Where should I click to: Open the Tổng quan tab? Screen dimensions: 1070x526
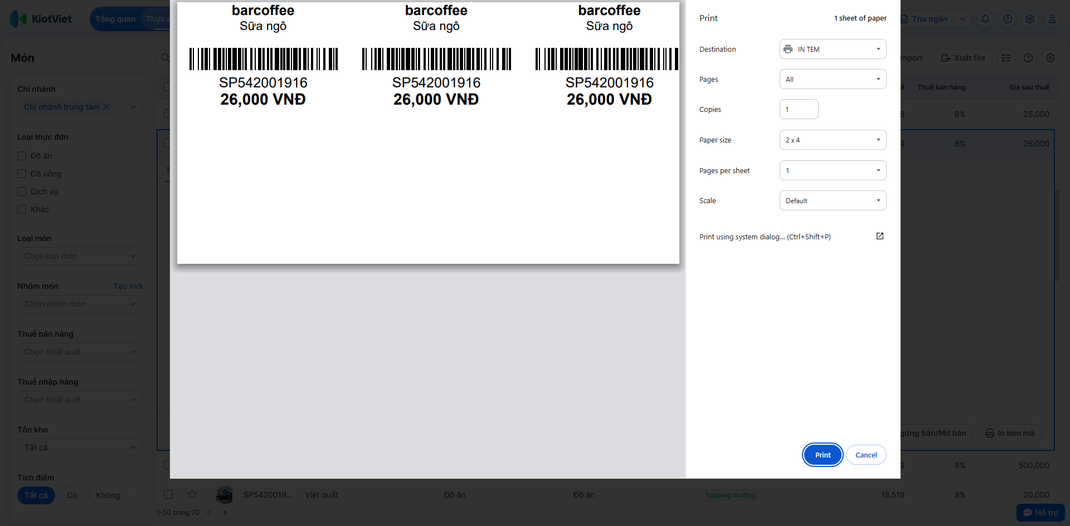pyautogui.click(x=115, y=19)
